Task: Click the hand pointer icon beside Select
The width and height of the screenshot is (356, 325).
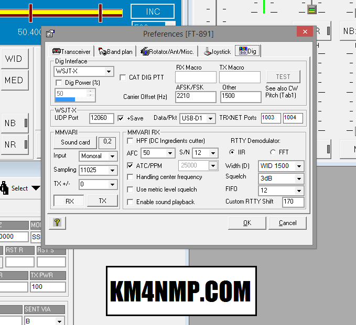Action: 4,188
